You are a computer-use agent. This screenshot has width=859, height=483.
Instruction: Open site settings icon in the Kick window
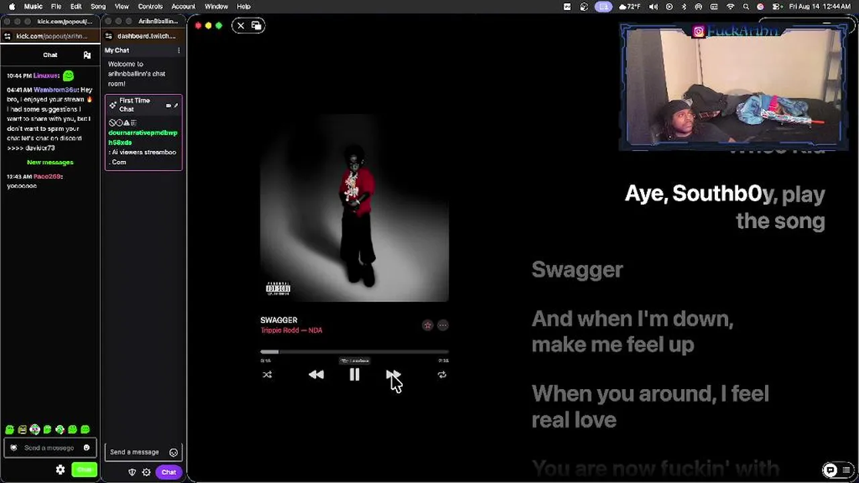click(x=7, y=36)
